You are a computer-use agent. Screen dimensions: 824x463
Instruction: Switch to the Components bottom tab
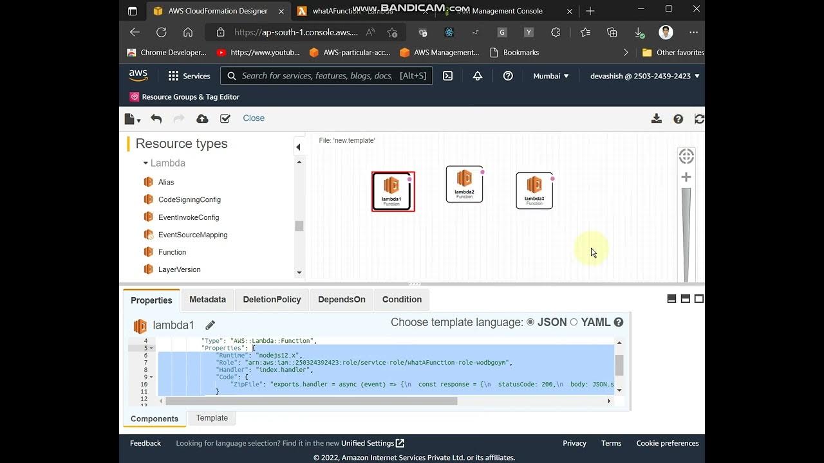click(154, 419)
